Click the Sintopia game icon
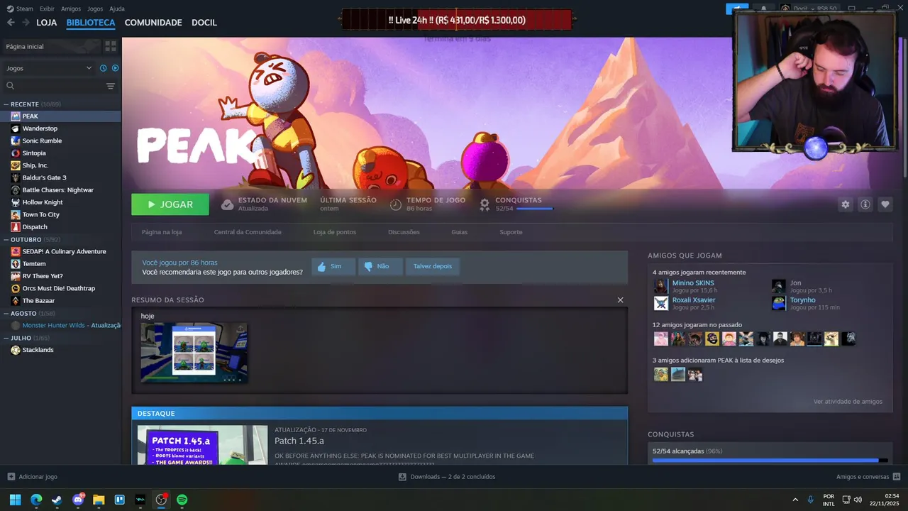Viewport: 908px width, 511px height. (16, 153)
